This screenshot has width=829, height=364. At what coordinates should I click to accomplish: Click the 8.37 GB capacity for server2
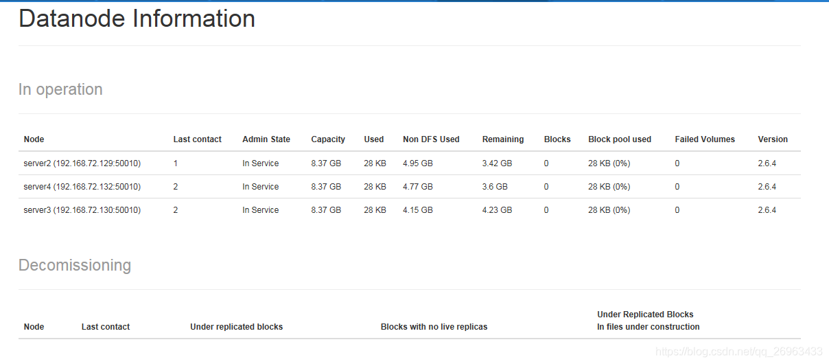click(326, 163)
